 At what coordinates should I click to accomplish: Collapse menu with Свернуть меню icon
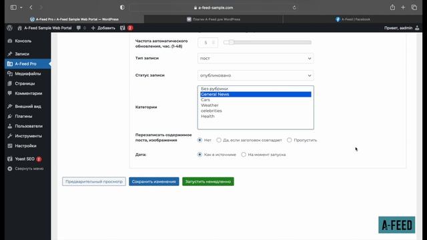pyautogui.click(x=10, y=169)
